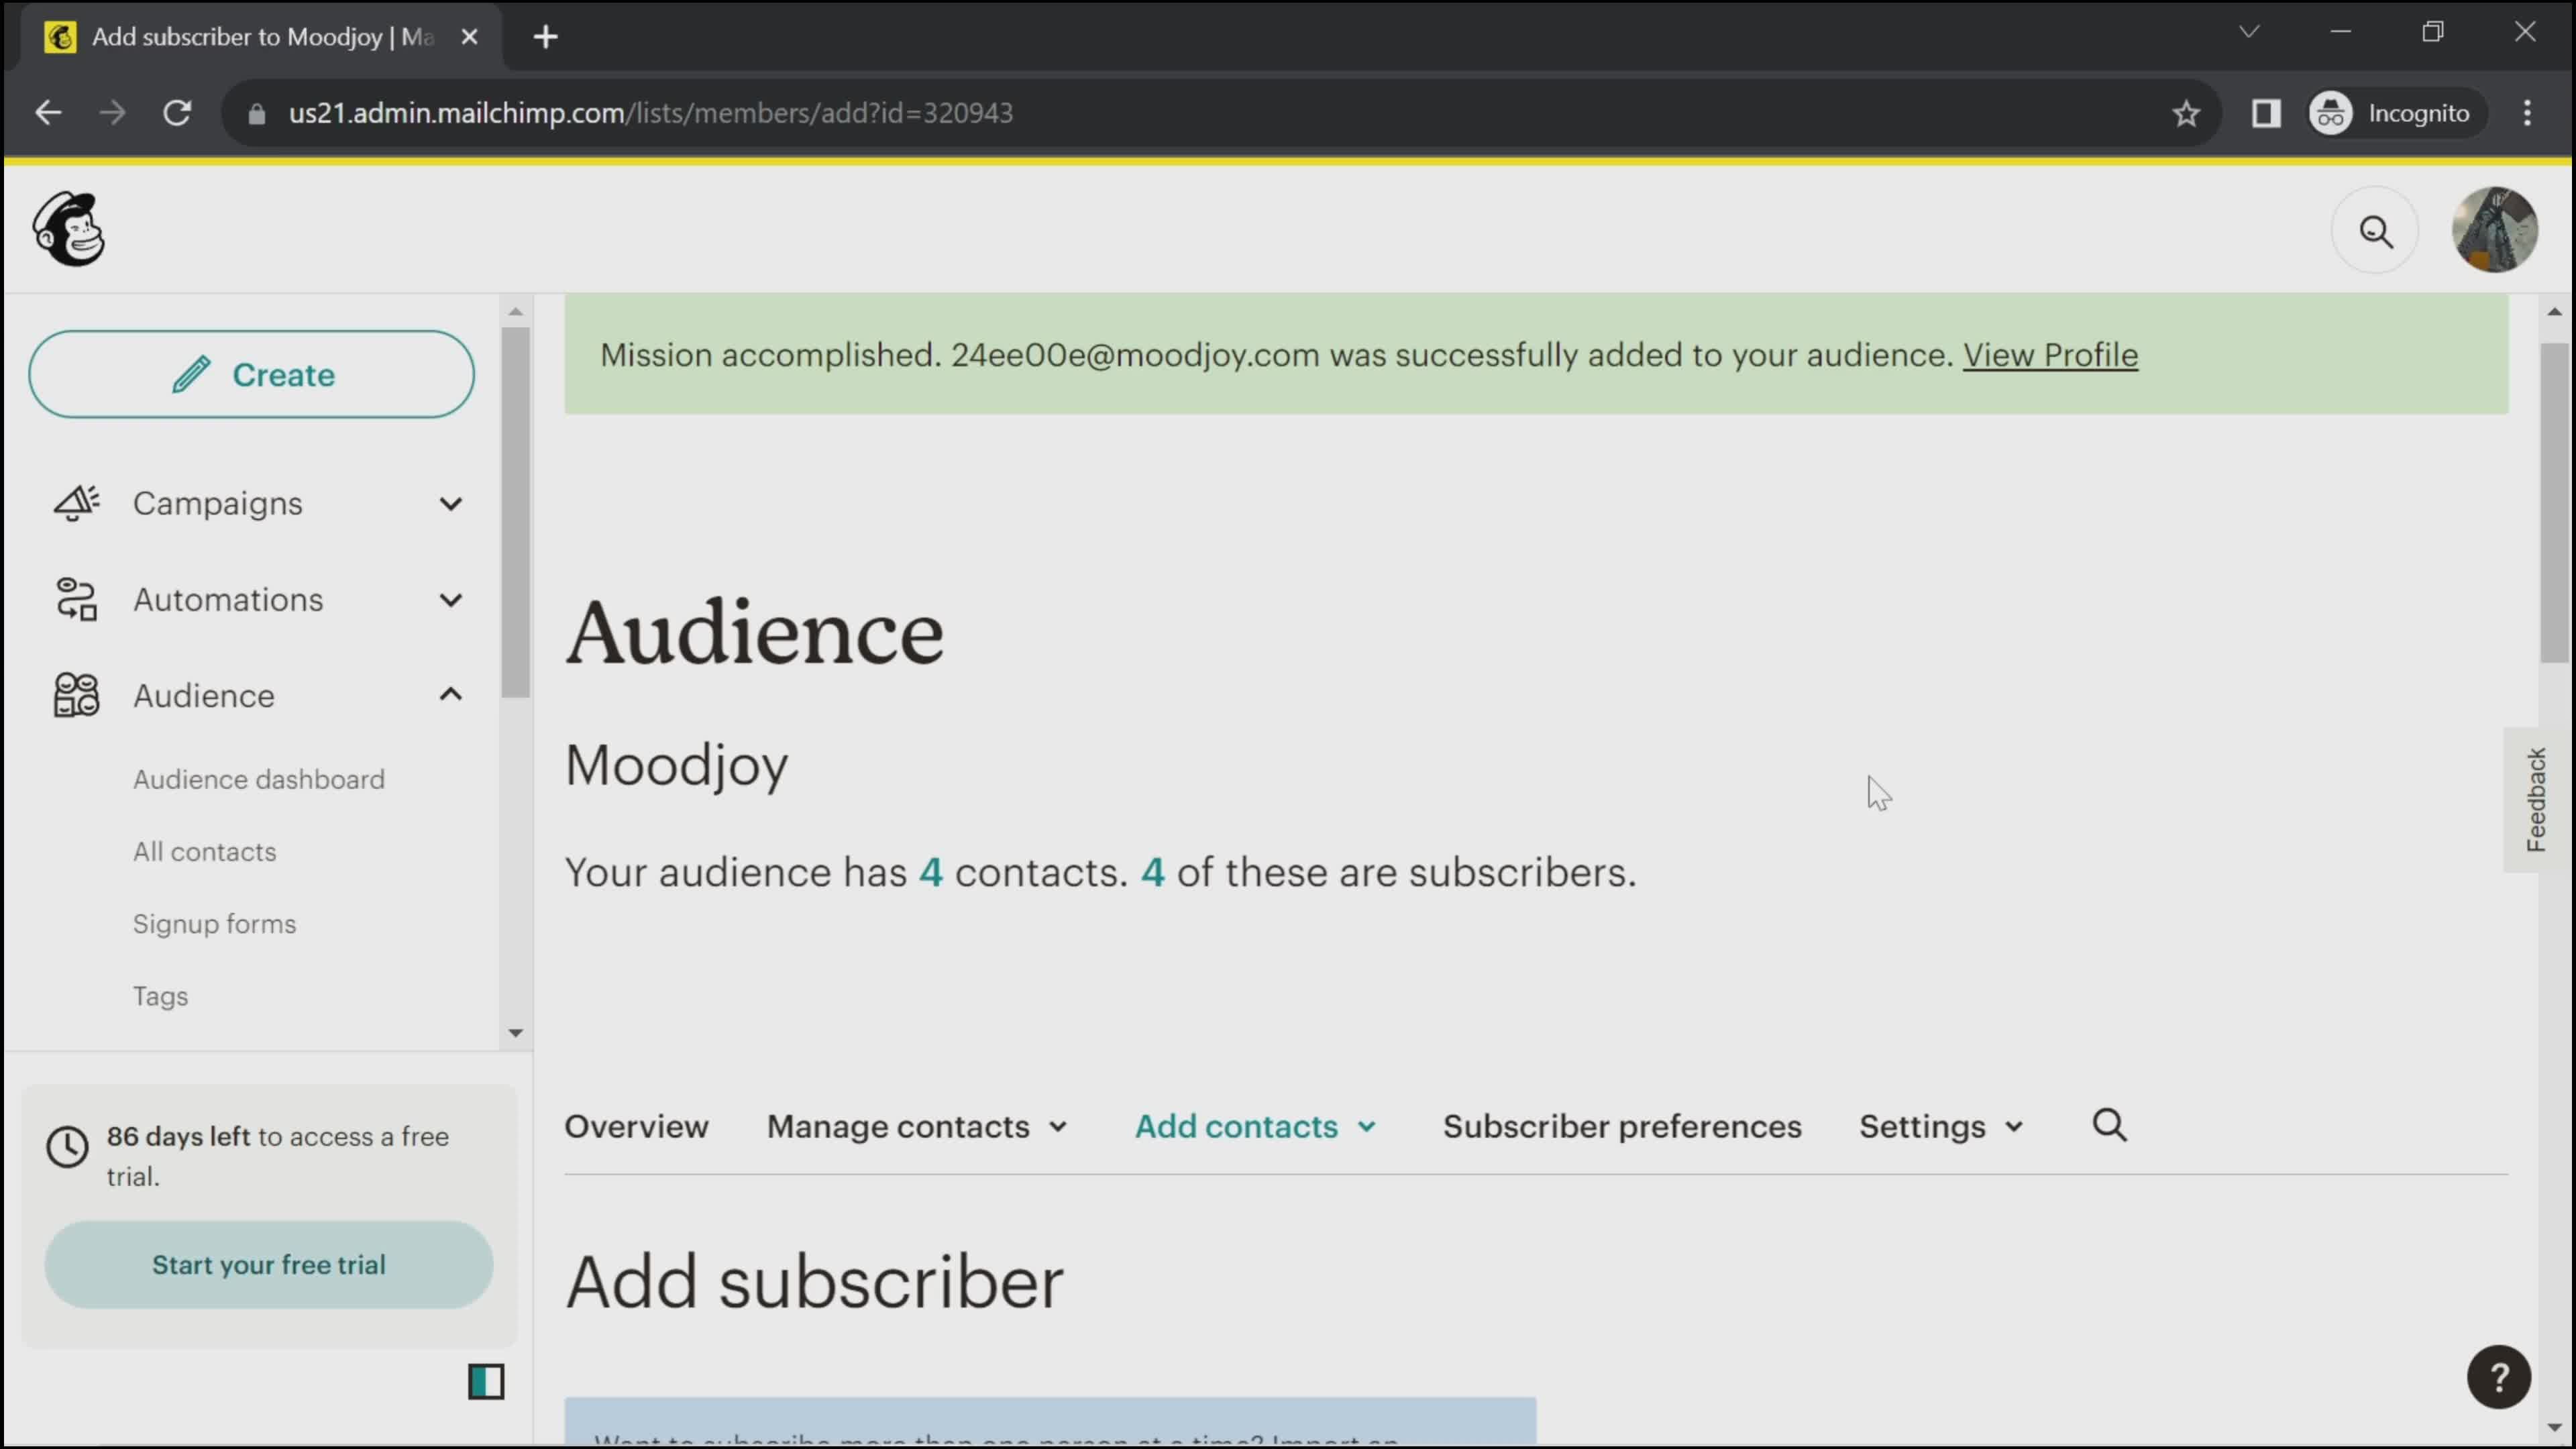Viewport: 2576px width, 1449px height.
Task: Expand the Campaigns chevron
Action: (x=451, y=503)
